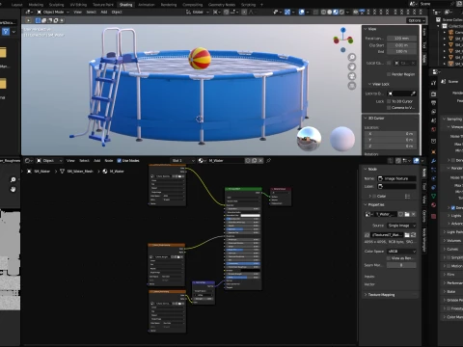
Task: Select material preview shading mode
Action: click(336, 12)
